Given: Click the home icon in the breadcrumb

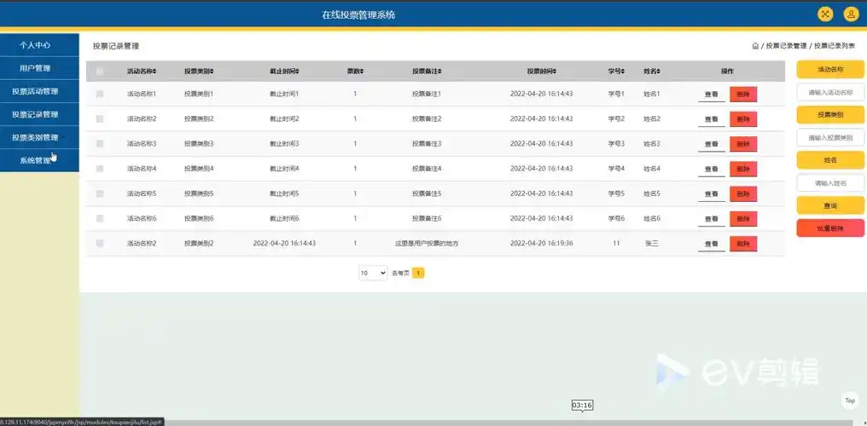Looking at the screenshot, I should (x=755, y=46).
